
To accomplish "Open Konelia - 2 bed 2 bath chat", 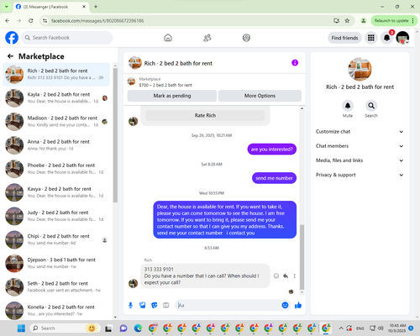I will [56, 310].
